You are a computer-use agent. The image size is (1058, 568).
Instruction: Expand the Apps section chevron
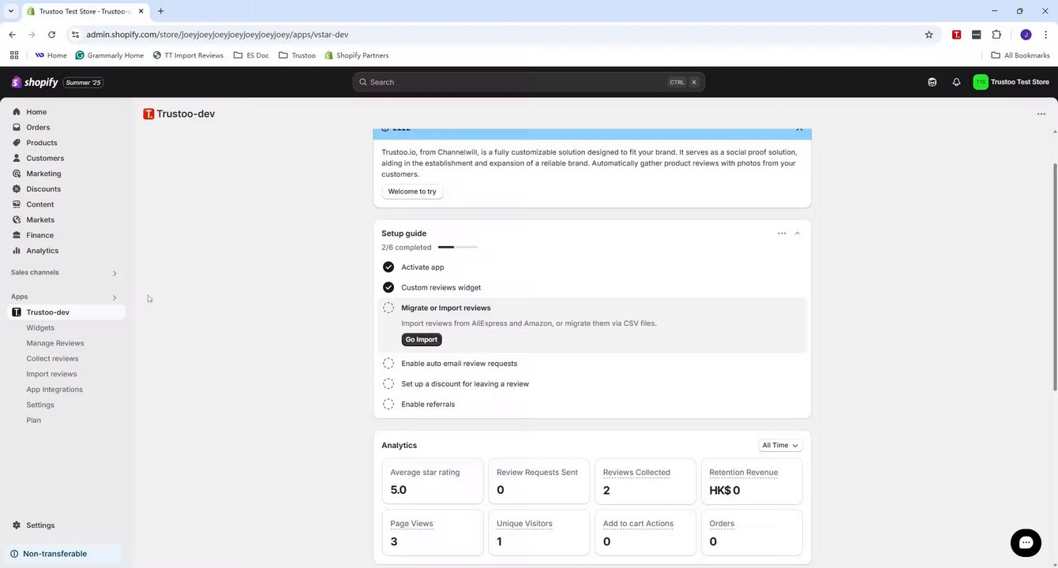tap(114, 297)
